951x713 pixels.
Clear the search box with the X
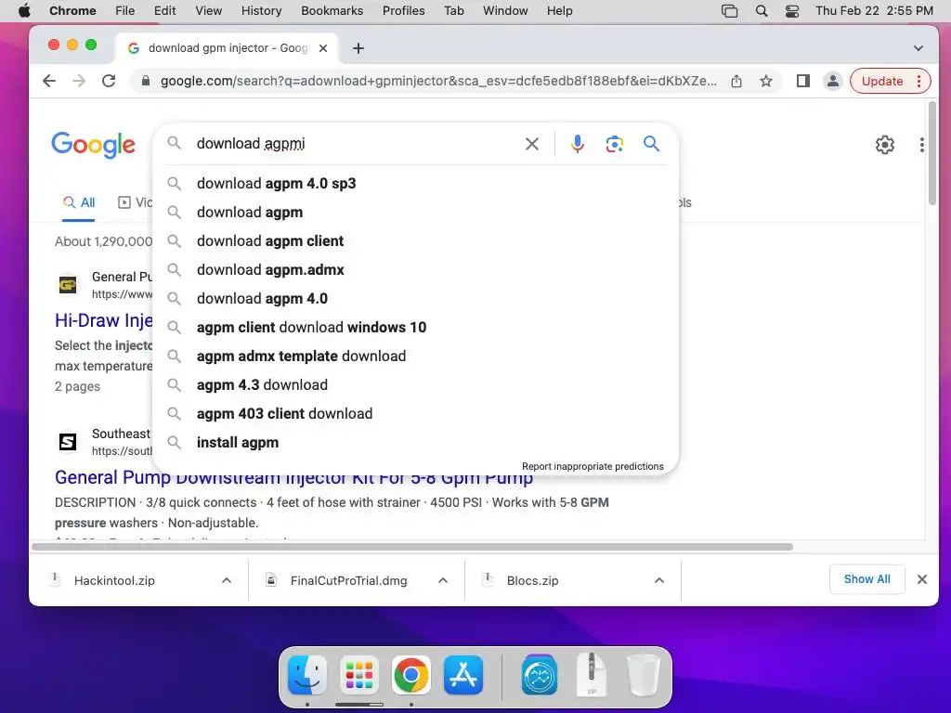tap(532, 144)
